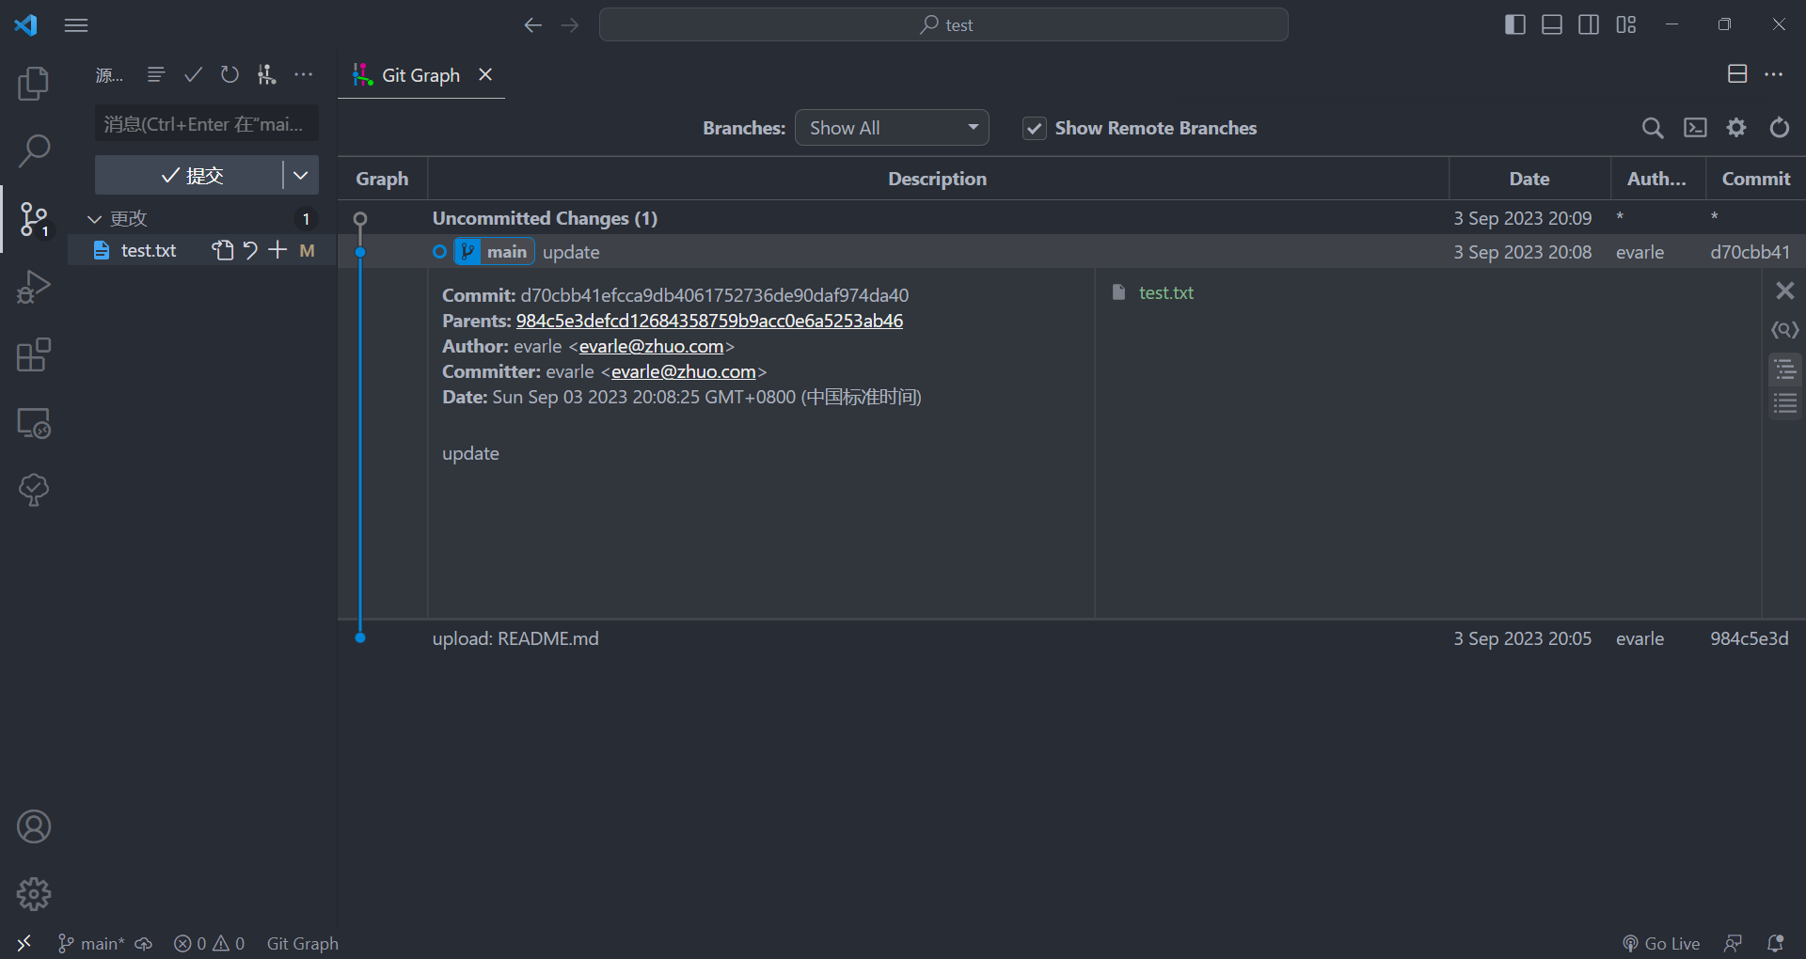This screenshot has width=1806, height=959.
Task: Open the commit button dropdown arrow
Action: tap(301, 175)
